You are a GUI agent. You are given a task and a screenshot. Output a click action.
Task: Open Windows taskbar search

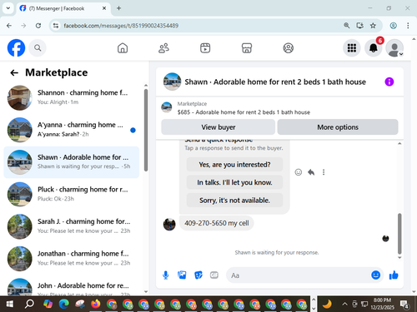pyautogui.click(x=29, y=304)
